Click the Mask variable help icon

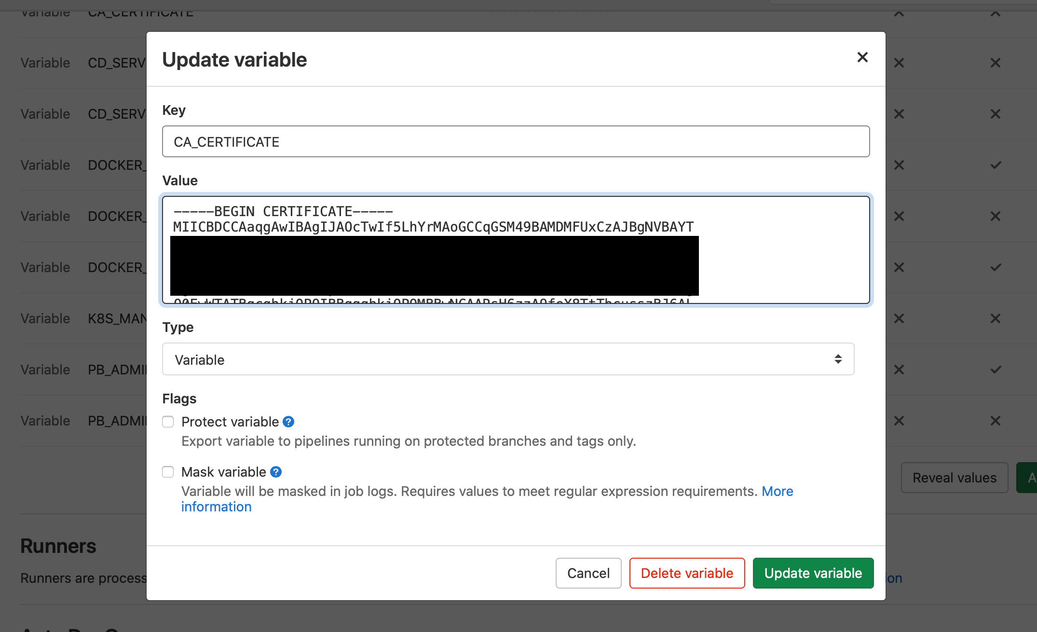pyautogui.click(x=276, y=471)
